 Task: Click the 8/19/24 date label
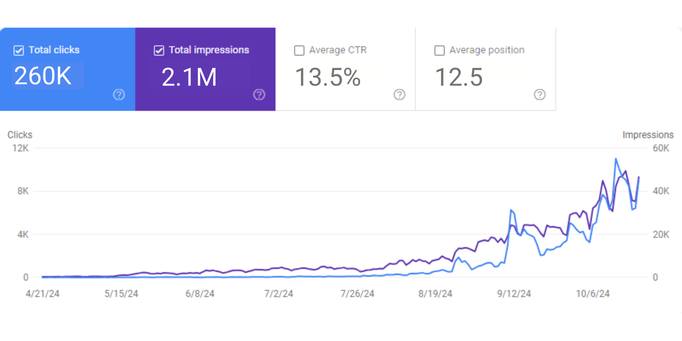pos(435,294)
